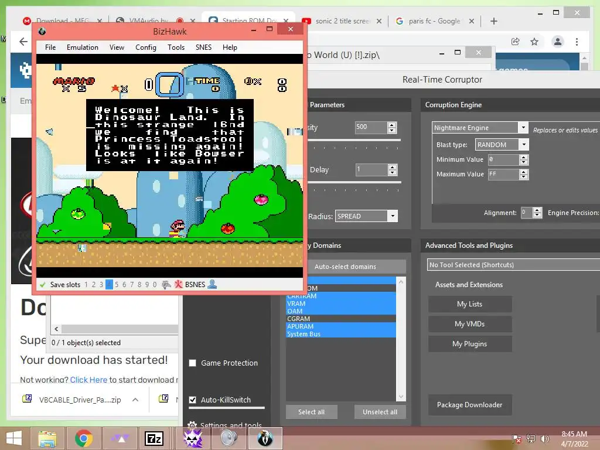Open the BizHawk View menu
Viewport: 600px width, 450px height.
point(117,47)
